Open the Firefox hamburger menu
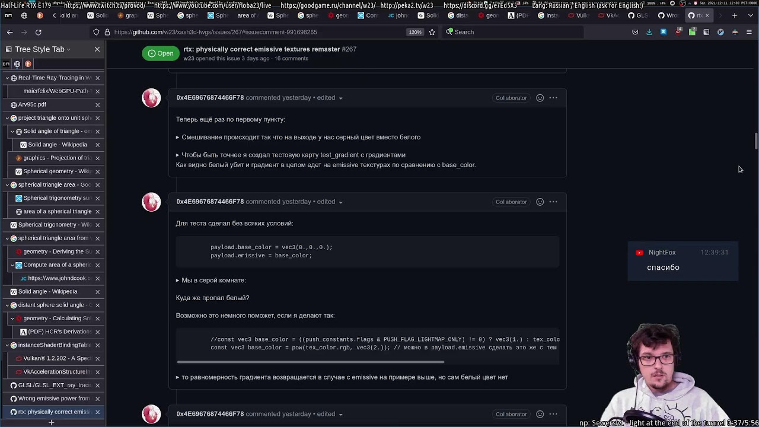The height and width of the screenshot is (427, 759). [749, 32]
